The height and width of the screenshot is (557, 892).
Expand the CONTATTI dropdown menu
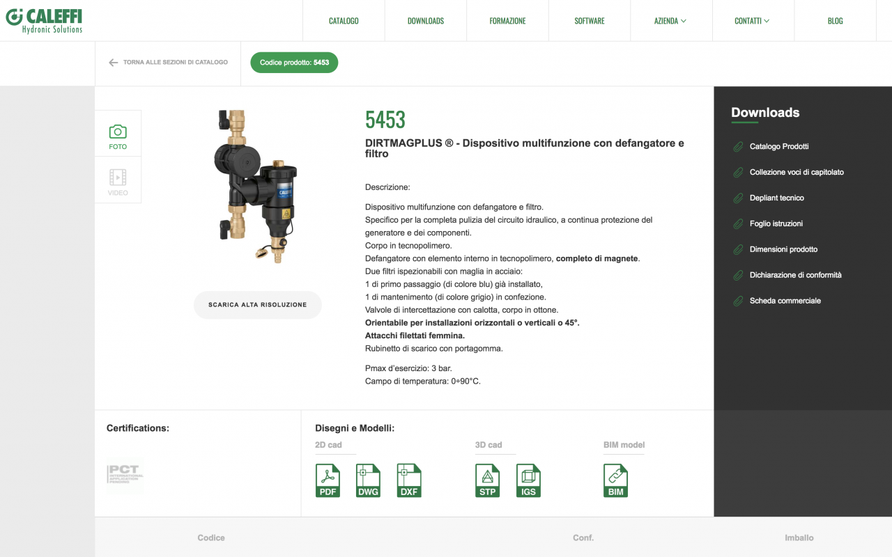point(752,21)
